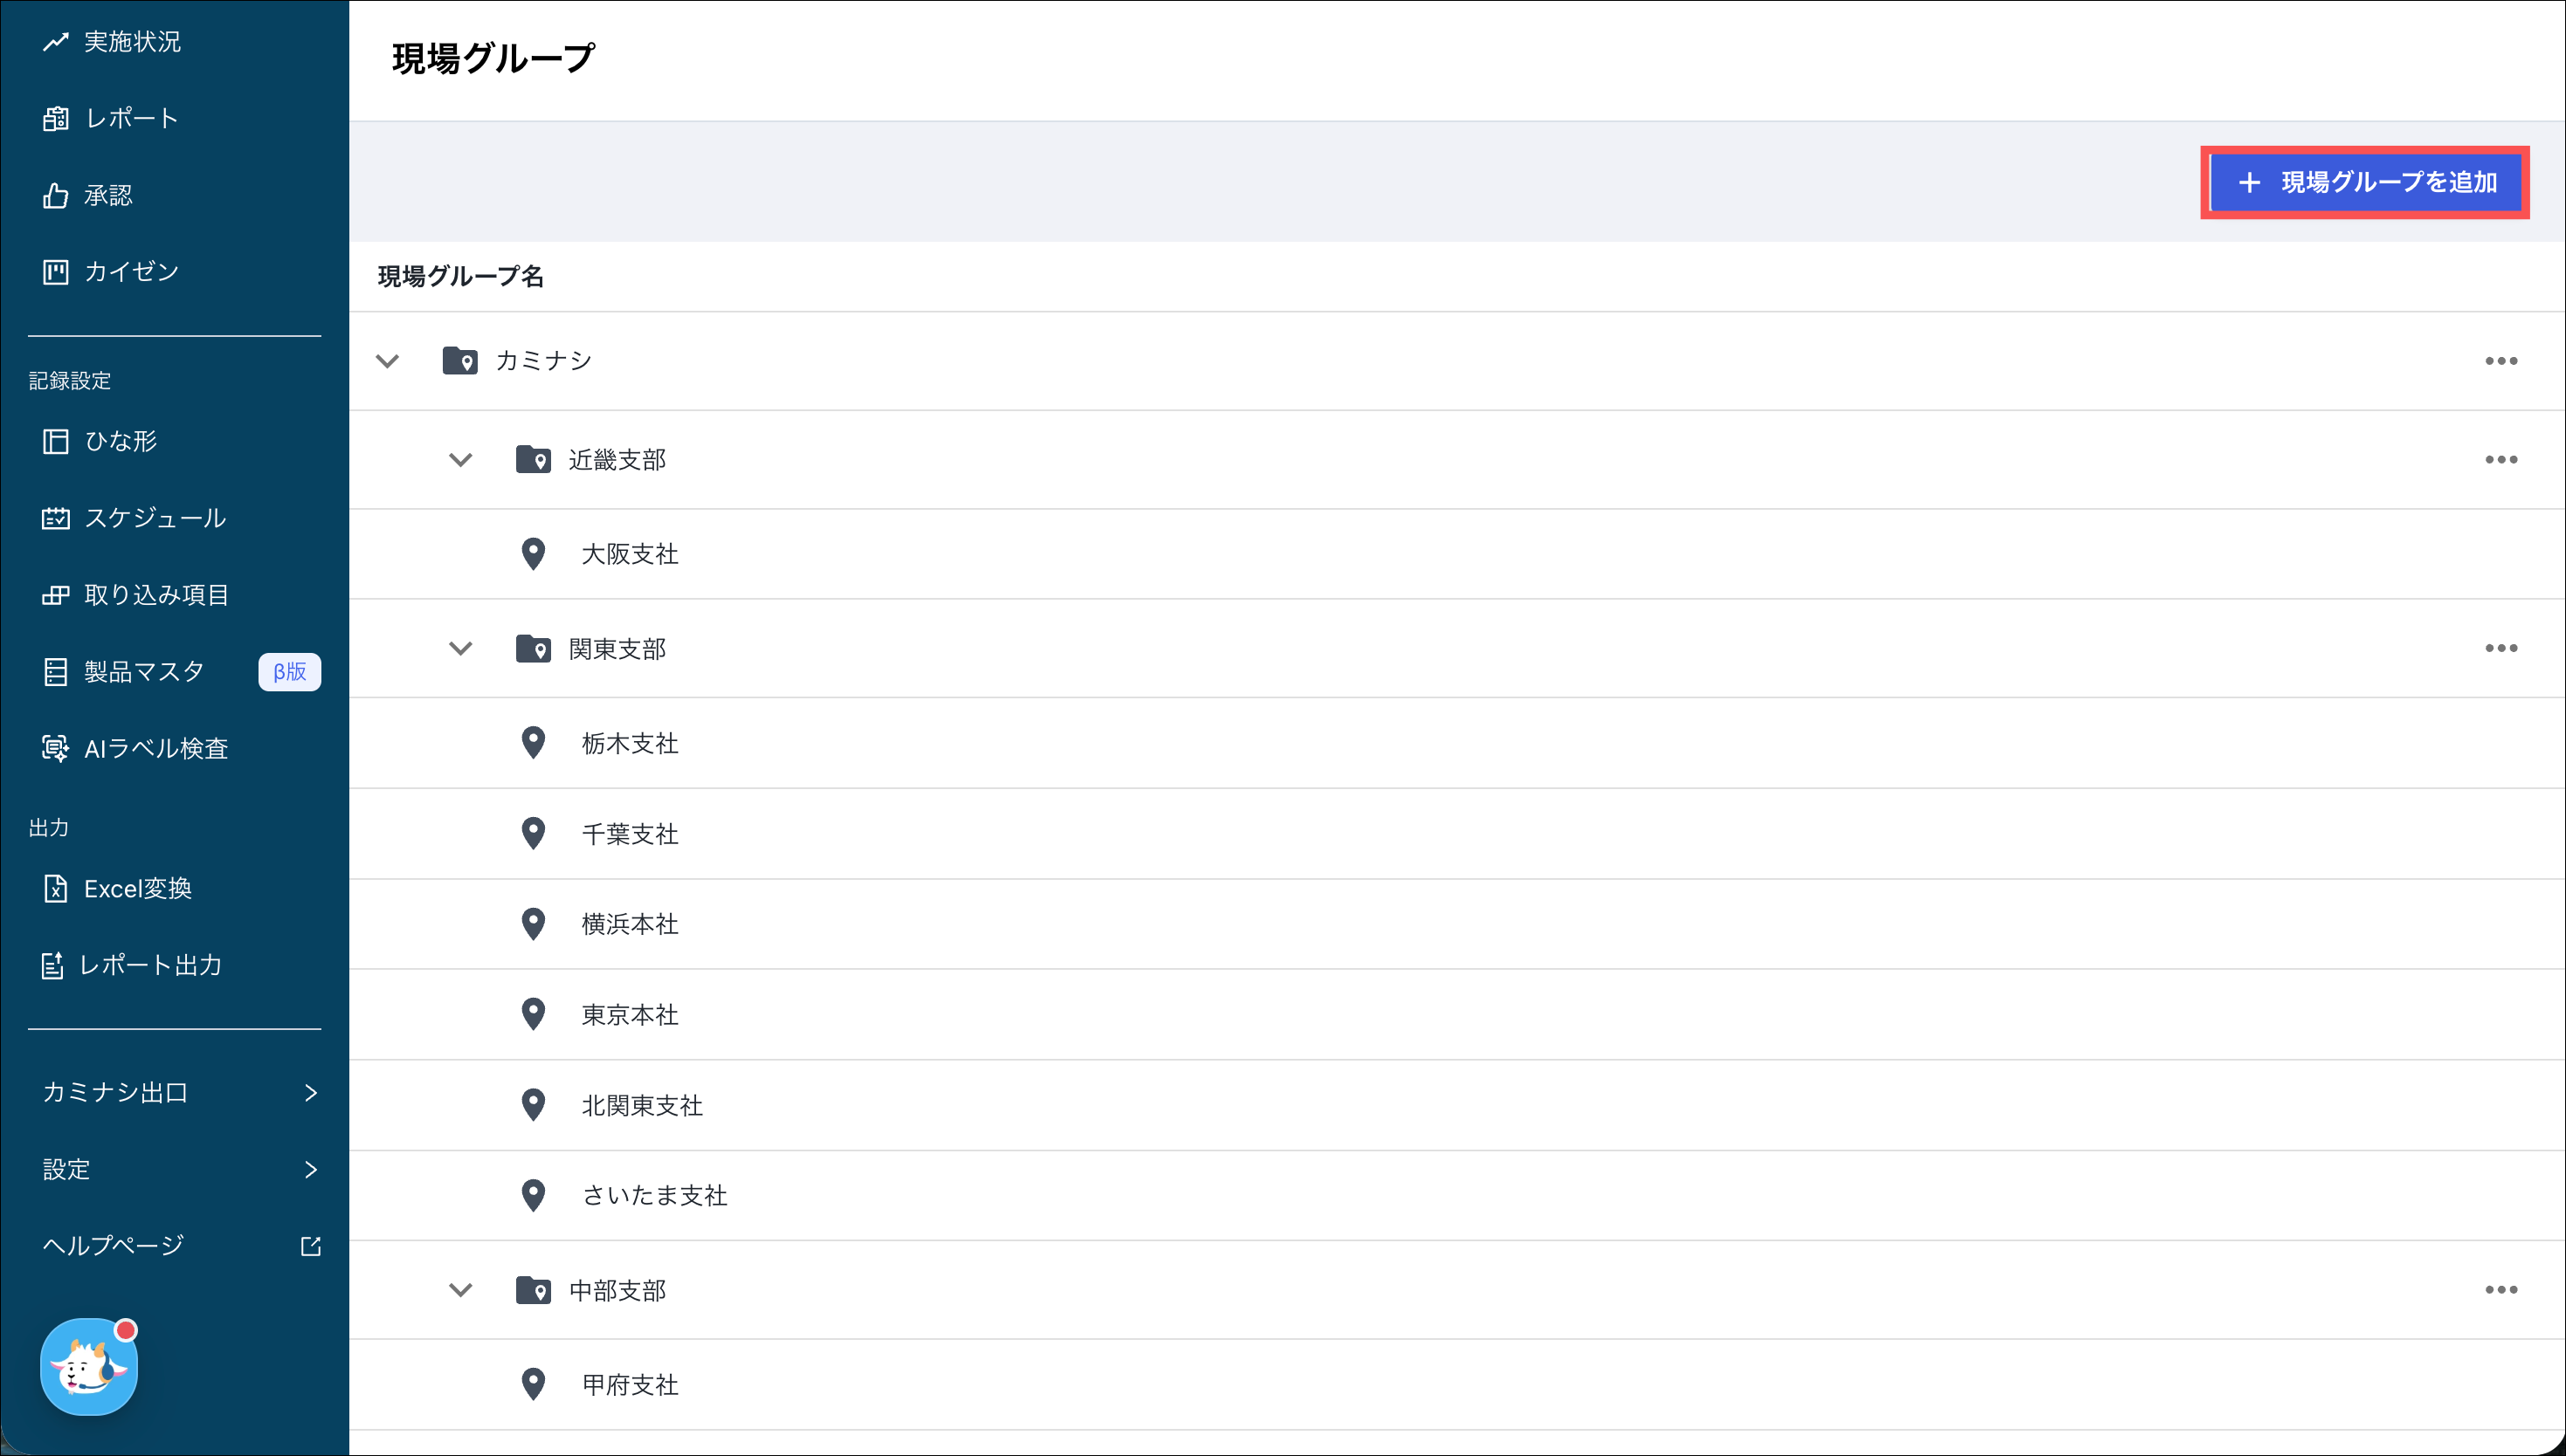
Task: Open the 実施状況 trend chart icon
Action: [x=56, y=41]
